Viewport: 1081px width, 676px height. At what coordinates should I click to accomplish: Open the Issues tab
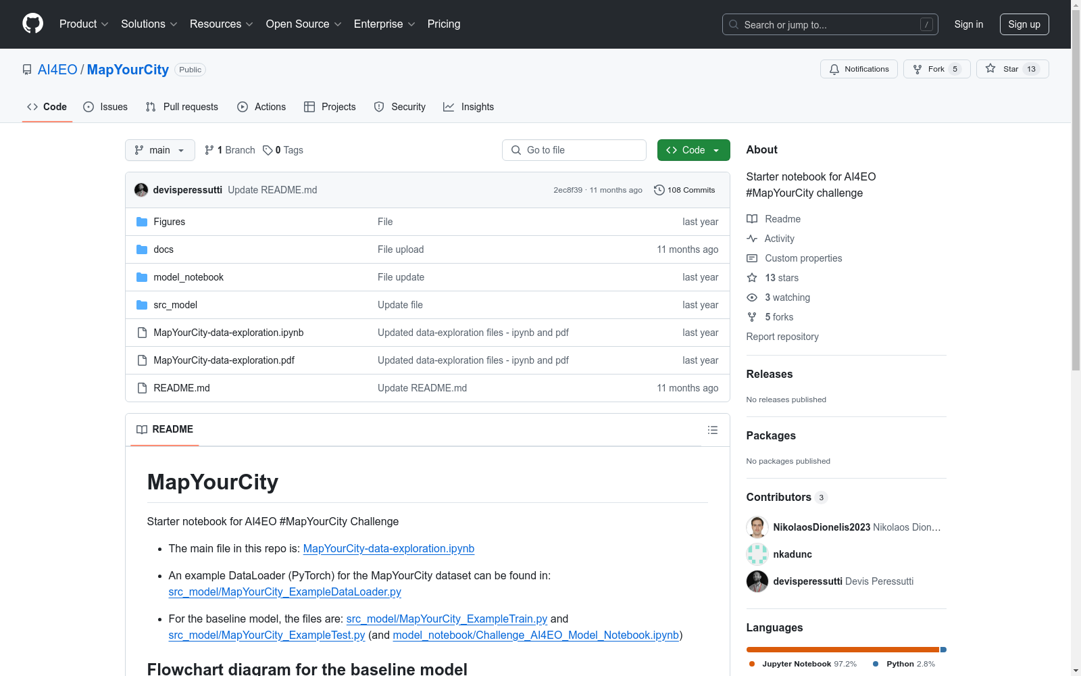click(x=105, y=107)
